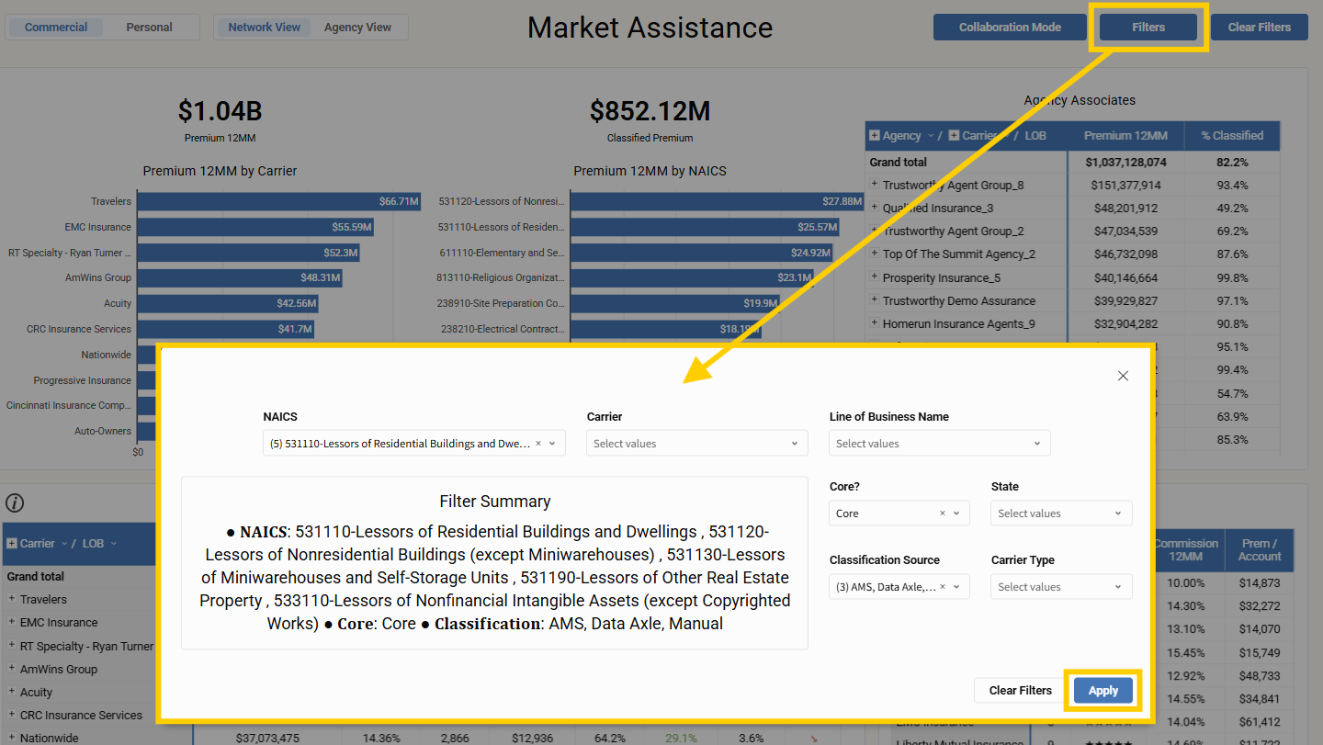Click the Filter Summary heading text
The image size is (1323, 745).
[x=494, y=502]
